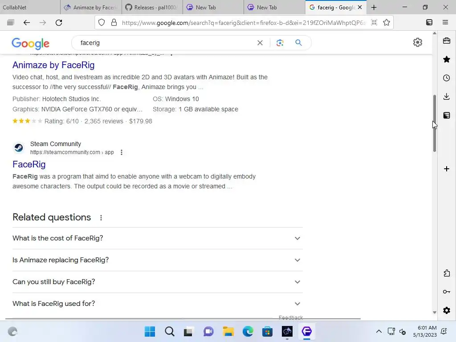Open Task View on taskbar
The height and width of the screenshot is (342, 456).
[188, 331]
